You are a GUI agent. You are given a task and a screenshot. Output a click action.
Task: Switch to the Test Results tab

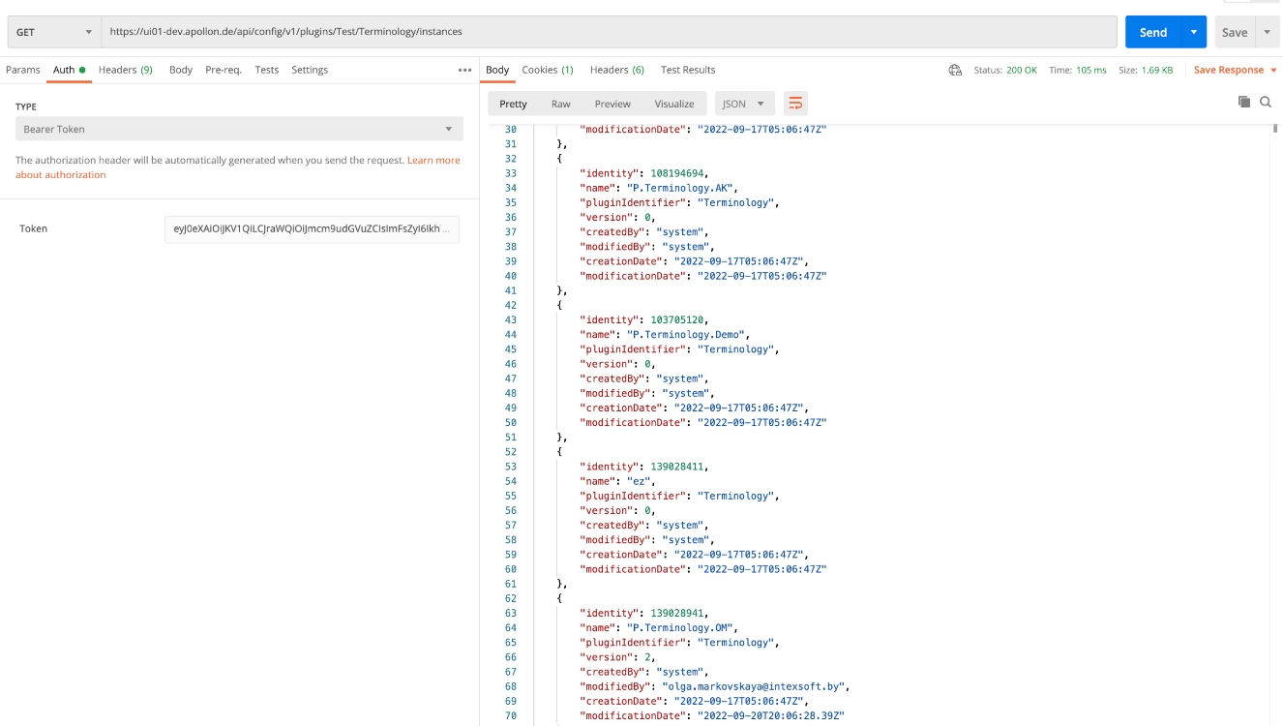[x=688, y=70]
